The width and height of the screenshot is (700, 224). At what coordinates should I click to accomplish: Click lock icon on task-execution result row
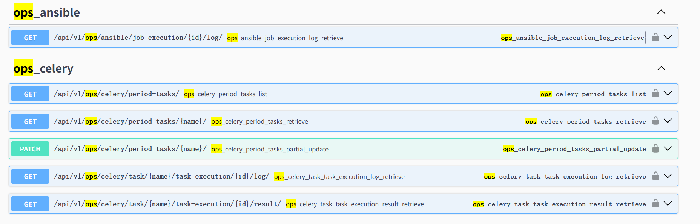[x=655, y=204]
